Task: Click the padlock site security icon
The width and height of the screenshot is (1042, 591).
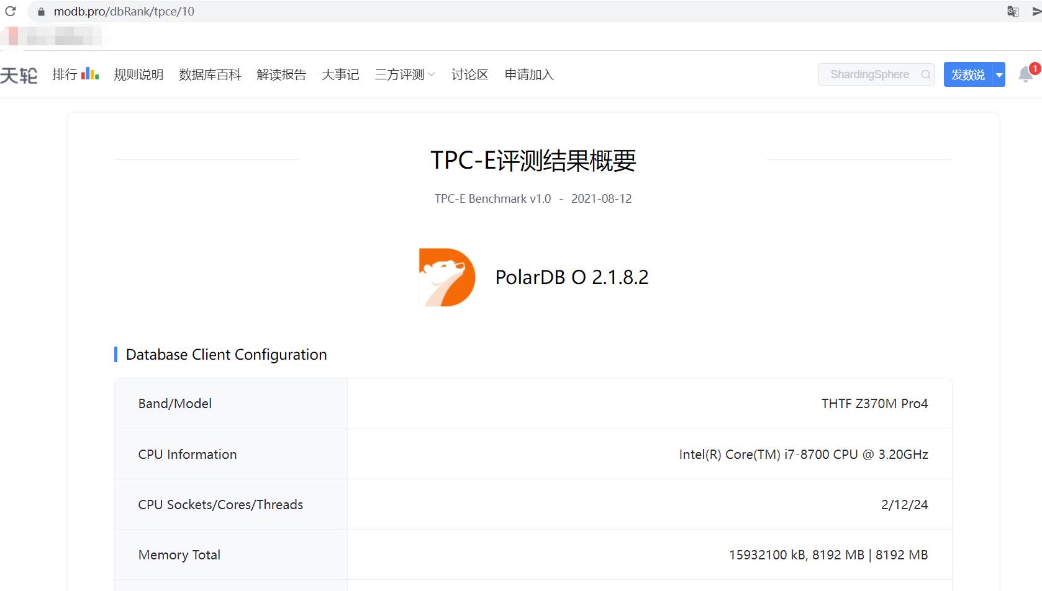Action: (x=41, y=12)
